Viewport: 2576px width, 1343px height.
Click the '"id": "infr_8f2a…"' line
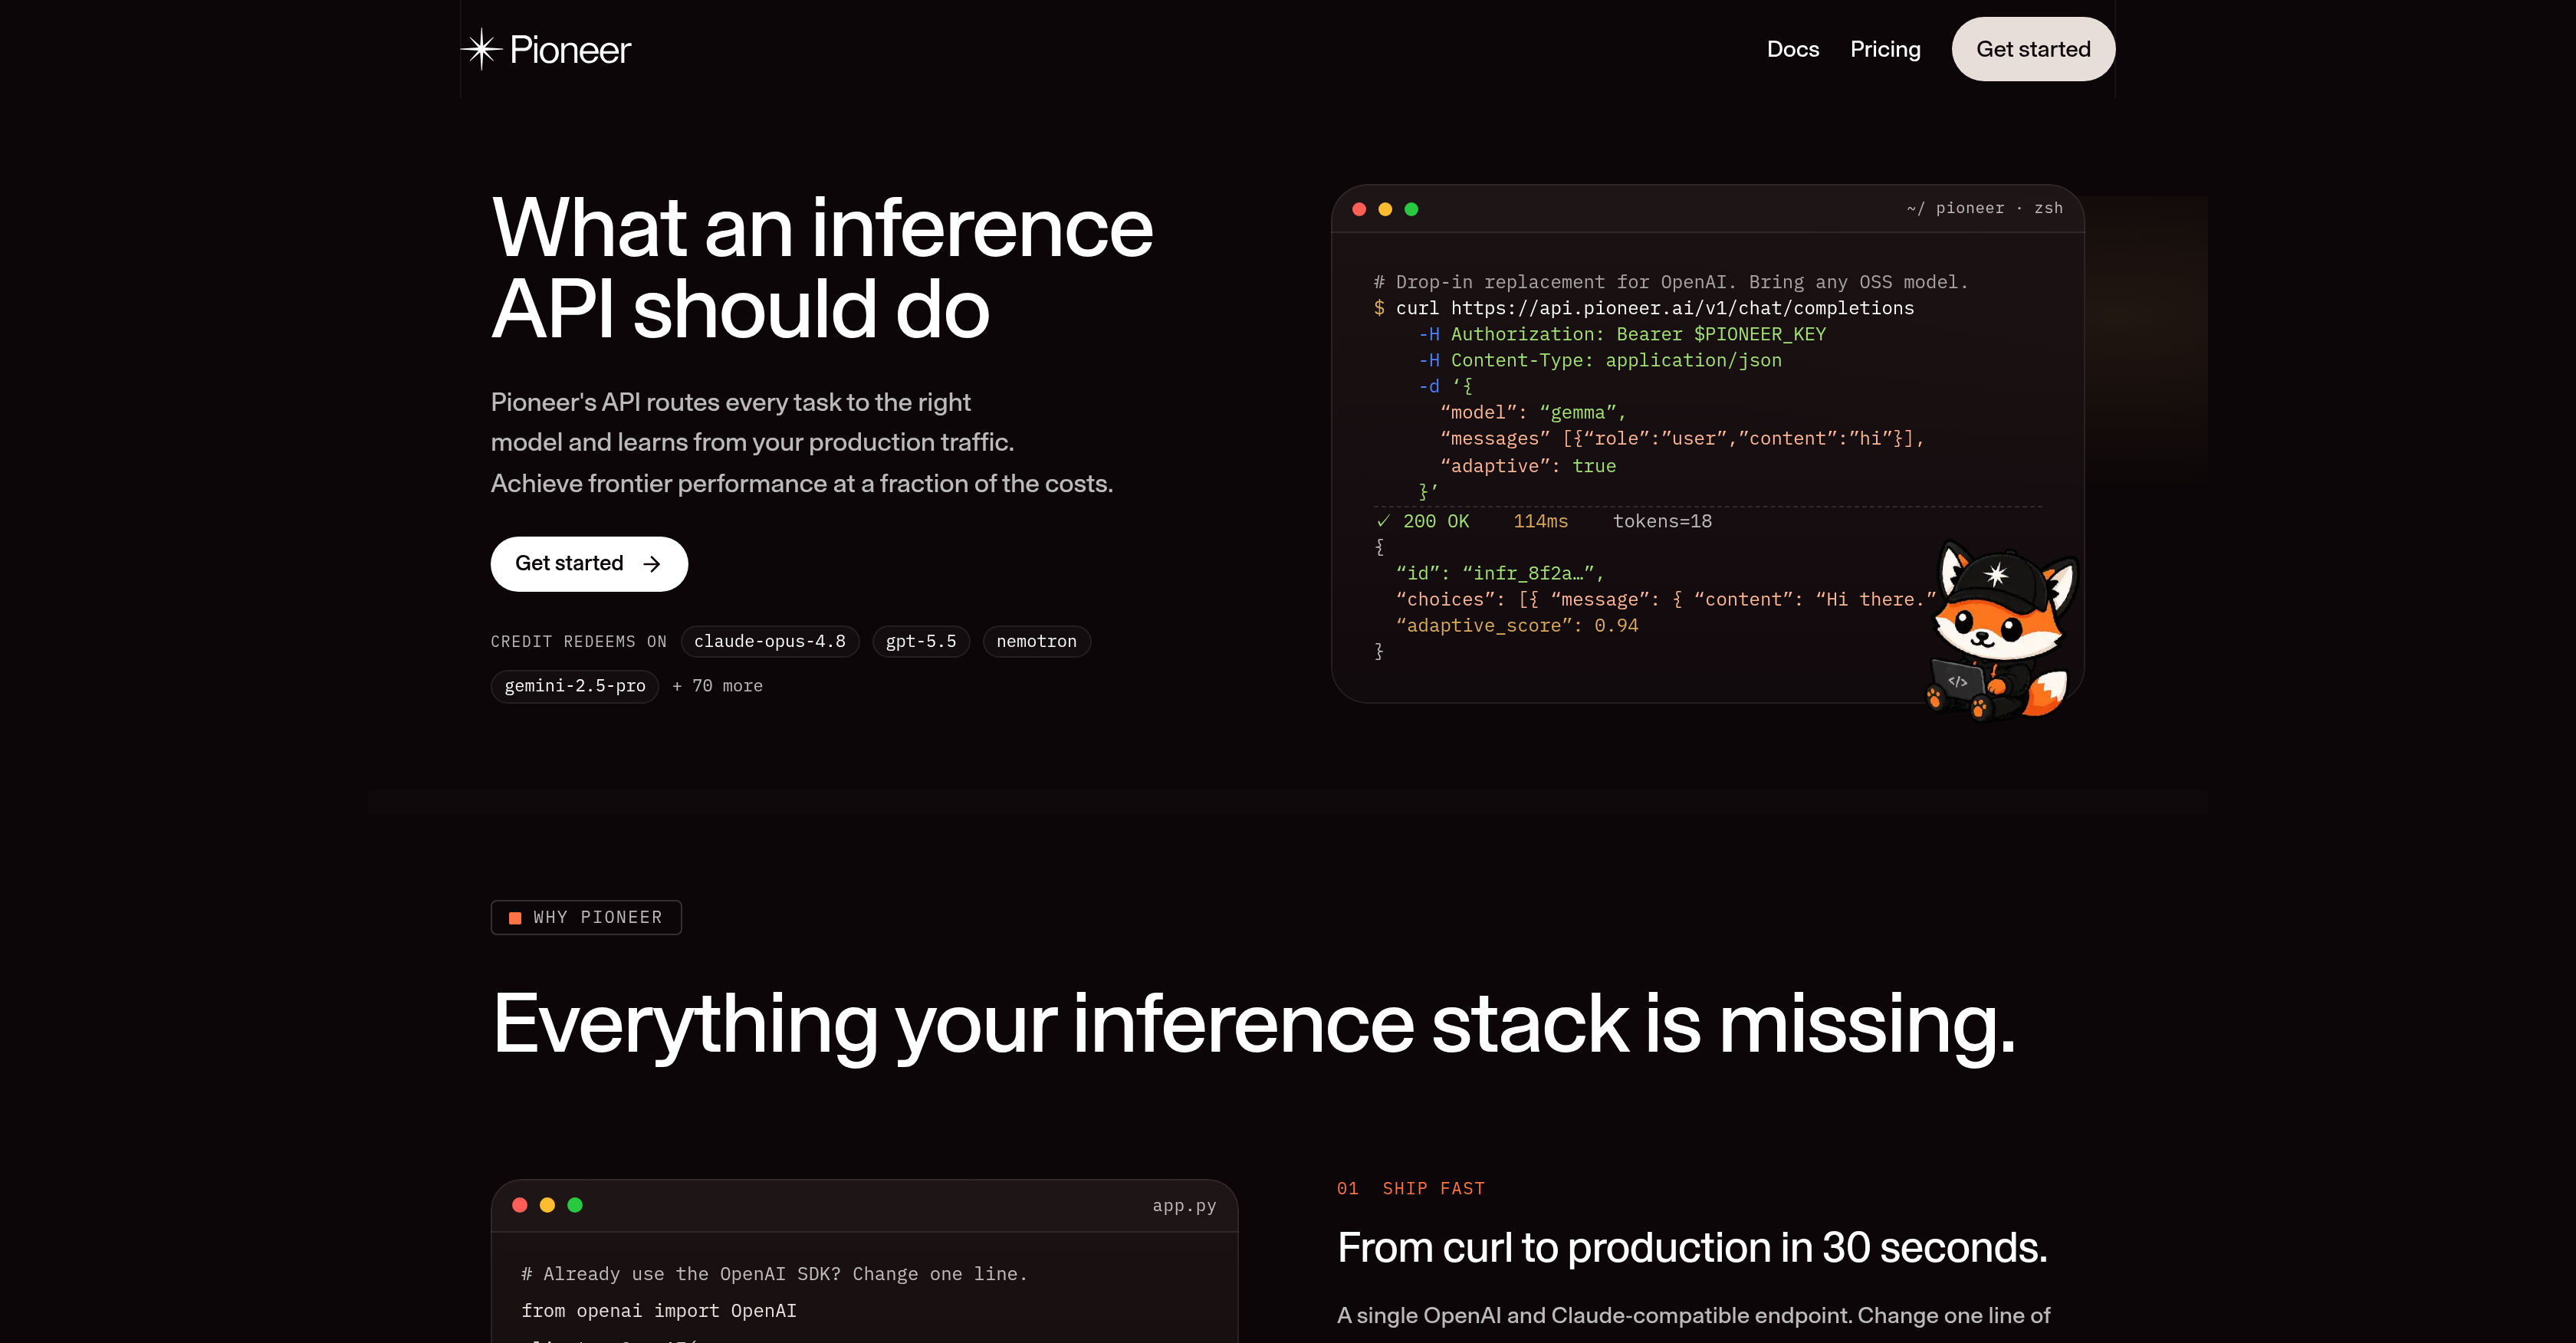pos(1500,573)
